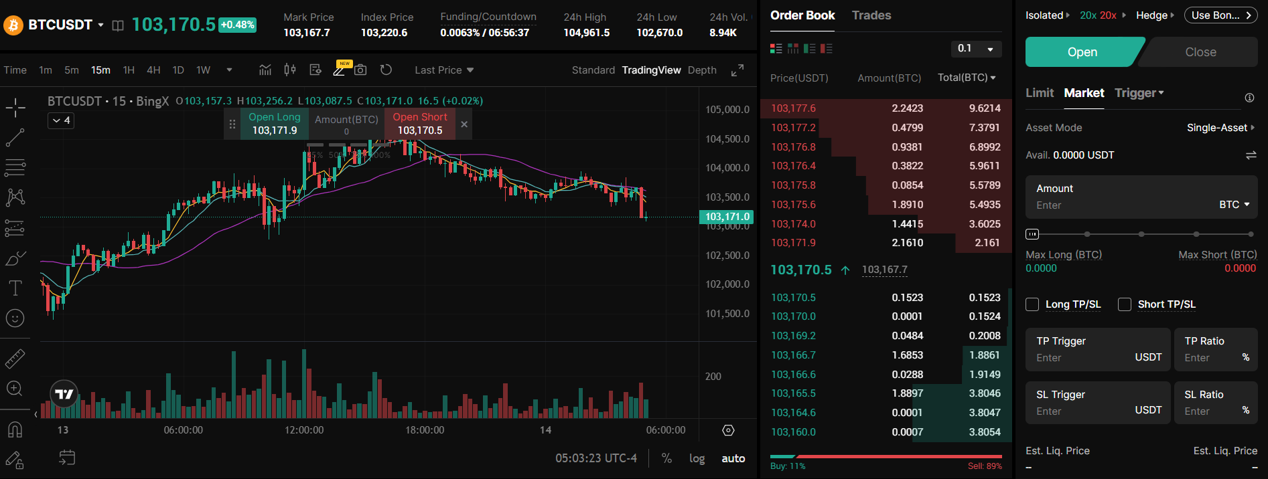The height and width of the screenshot is (479, 1268).
Task: Open the forecasting and position tools
Action: pos(15,228)
